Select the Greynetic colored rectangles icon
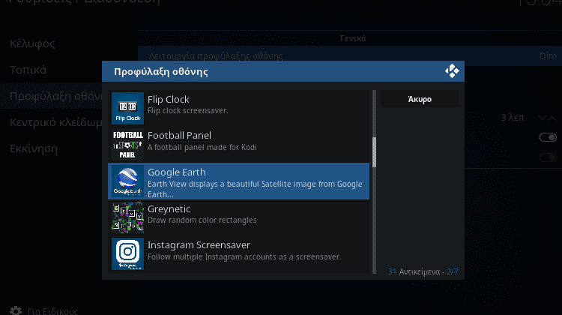This screenshot has height=315, width=562. 127,217
